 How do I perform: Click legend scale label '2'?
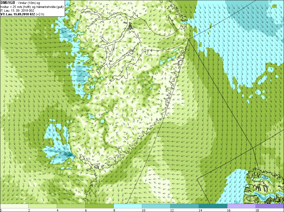click(29, 210)
